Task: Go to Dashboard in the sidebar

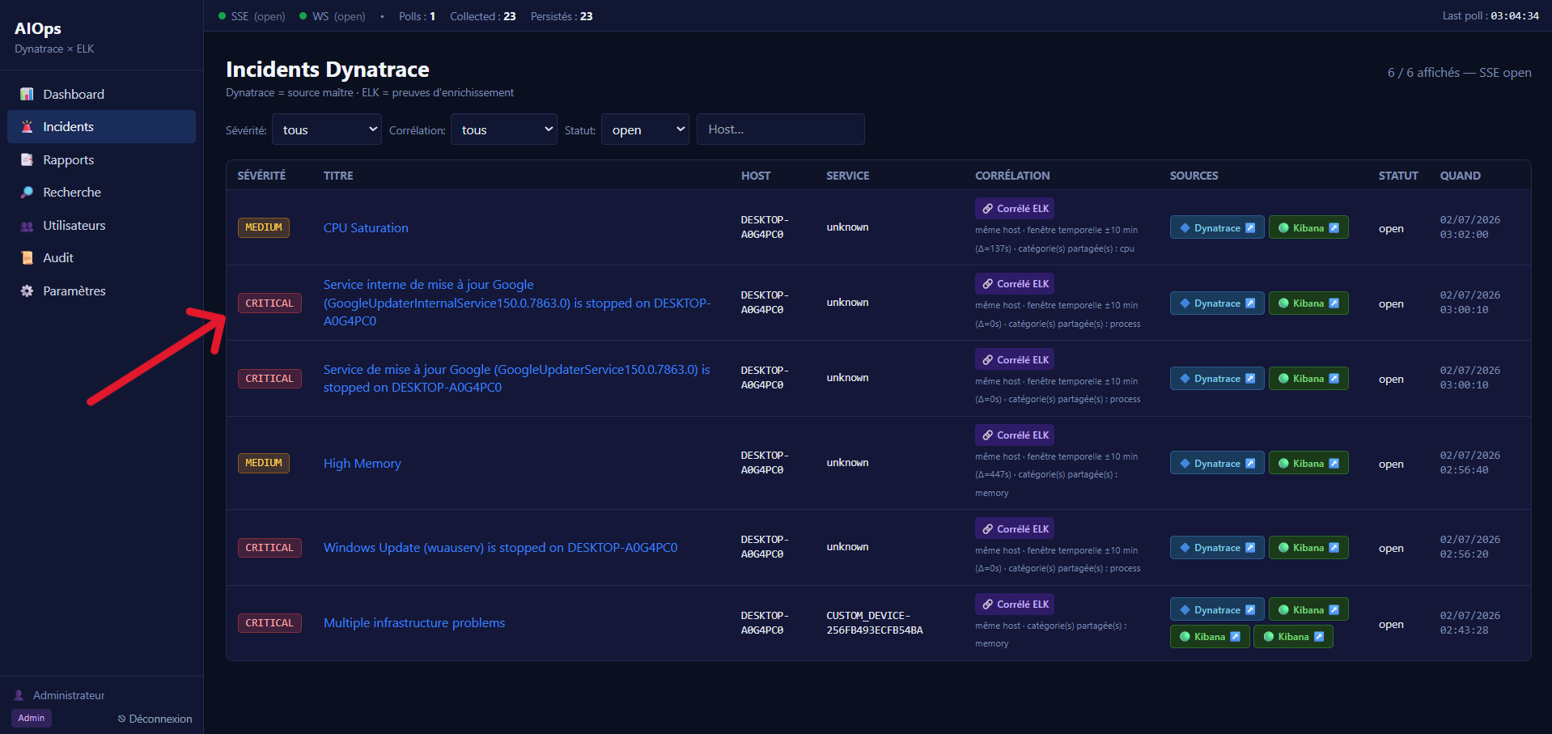Action: [101, 94]
